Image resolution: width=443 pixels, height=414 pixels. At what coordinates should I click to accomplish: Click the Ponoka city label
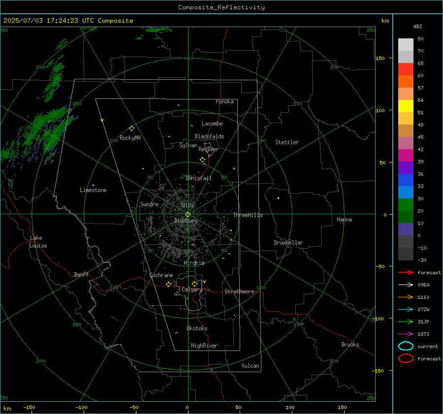coord(224,101)
